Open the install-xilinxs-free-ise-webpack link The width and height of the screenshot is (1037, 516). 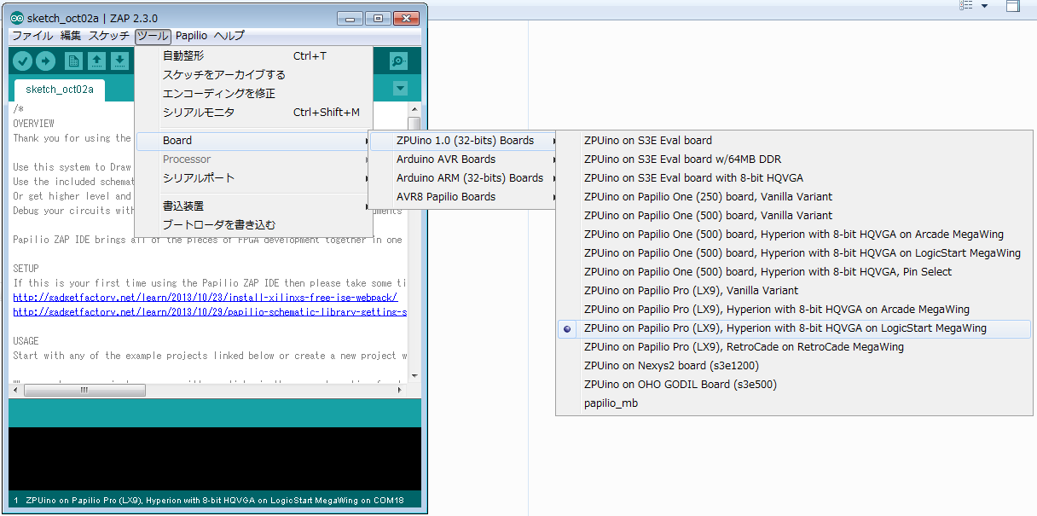206,298
